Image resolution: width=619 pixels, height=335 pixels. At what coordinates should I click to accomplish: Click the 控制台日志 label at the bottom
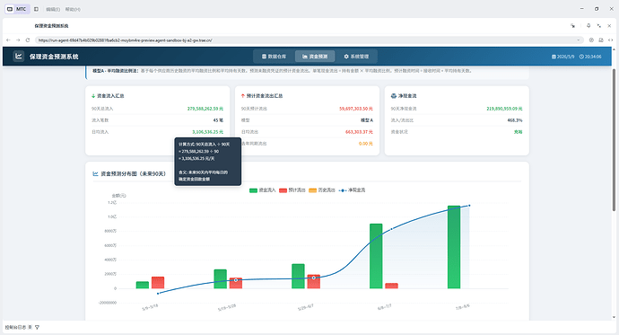click(x=15, y=327)
